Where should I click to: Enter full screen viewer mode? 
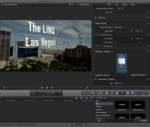click(87, 88)
